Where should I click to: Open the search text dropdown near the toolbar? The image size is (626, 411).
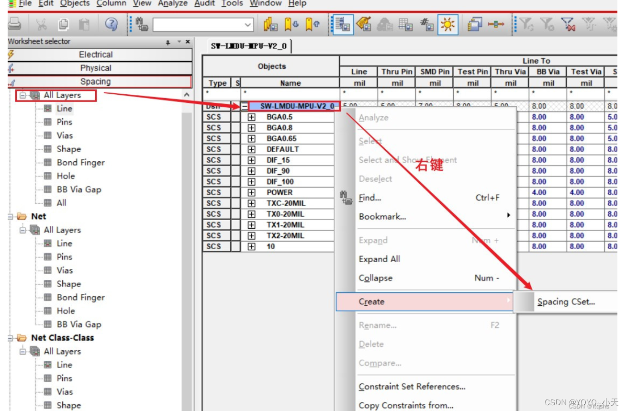click(247, 23)
